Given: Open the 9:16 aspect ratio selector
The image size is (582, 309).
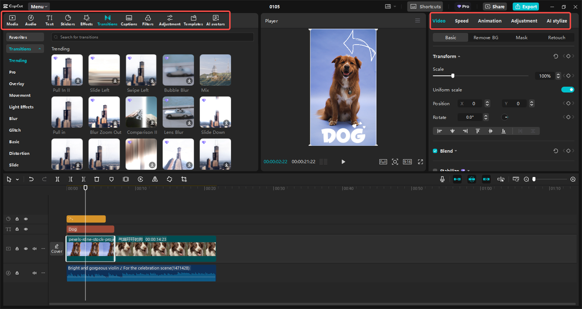Looking at the screenshot, I should coord(407,162).
